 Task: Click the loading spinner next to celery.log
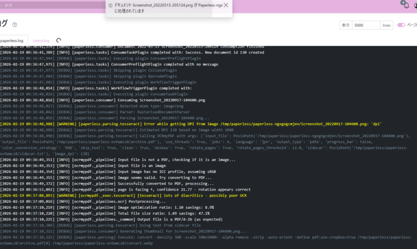coord(59,41)
